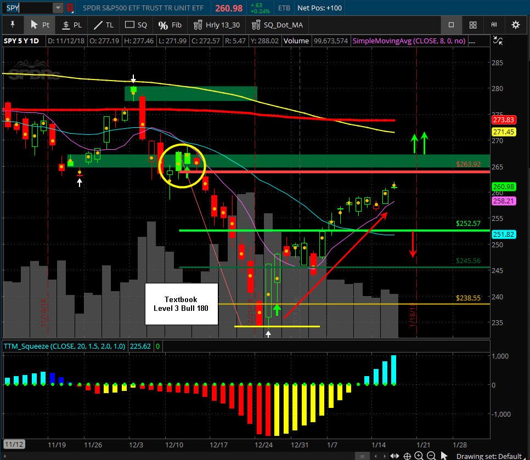This screenshot has width=530, height=460.
Task: Activate the TL trendline tool
Action: click(x=104, y=25)
